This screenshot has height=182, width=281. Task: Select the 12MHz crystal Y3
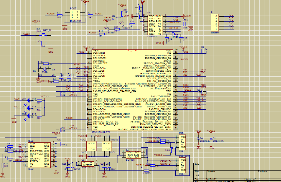click(x=173, y=34)
